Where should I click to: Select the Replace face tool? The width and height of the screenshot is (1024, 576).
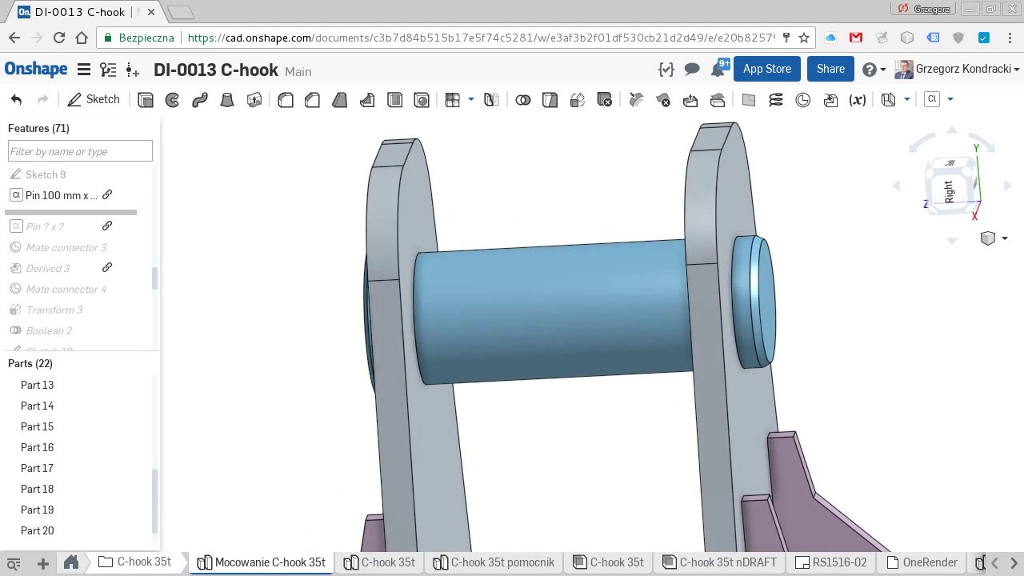coord(718,100)
